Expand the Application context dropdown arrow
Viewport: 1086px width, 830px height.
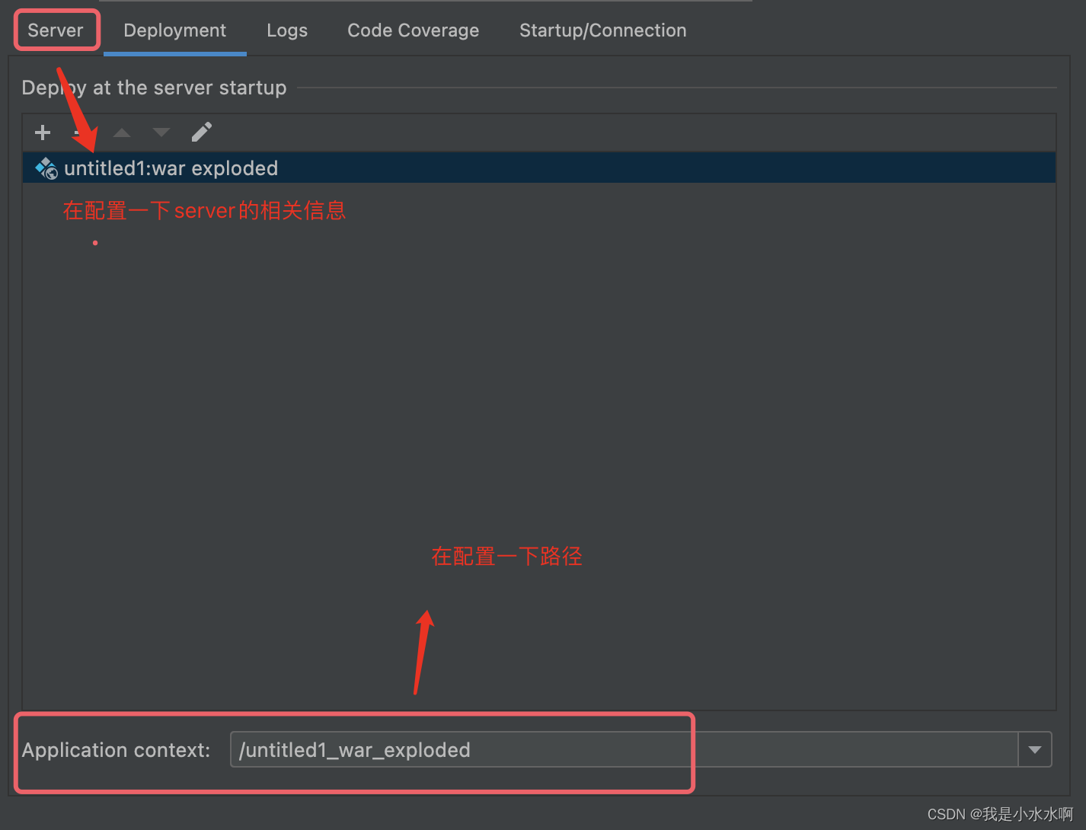click(x=1035, y=749)
